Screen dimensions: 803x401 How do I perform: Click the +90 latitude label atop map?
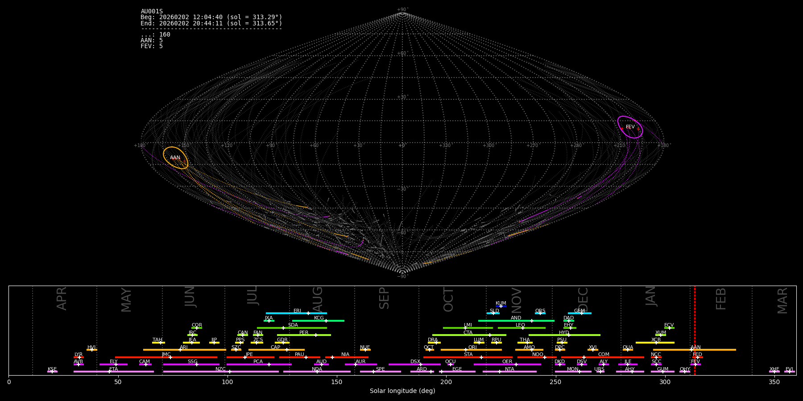[x=402, y=10]
